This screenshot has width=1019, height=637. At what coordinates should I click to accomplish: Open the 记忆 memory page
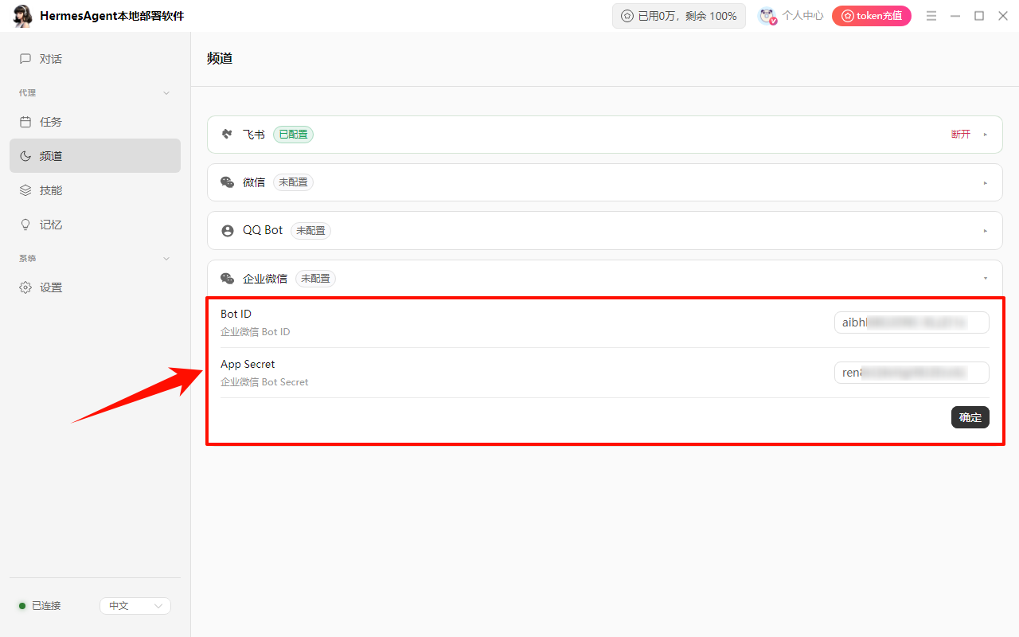click(95, 225)
